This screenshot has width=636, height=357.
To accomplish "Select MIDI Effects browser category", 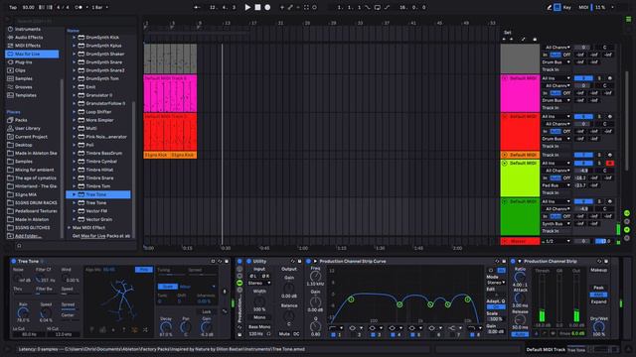I will [28, 46].
